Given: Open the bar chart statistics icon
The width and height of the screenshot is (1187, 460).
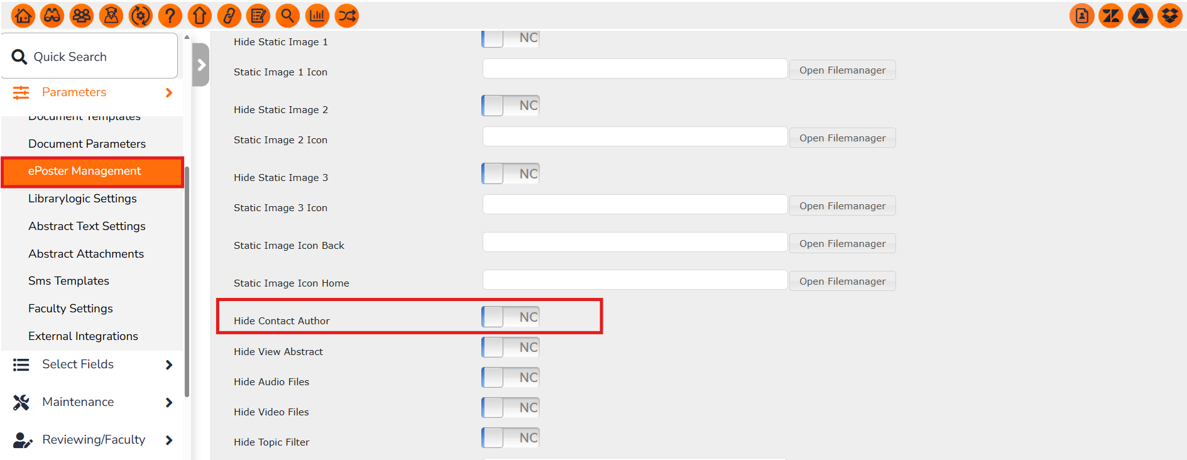Looking at the screenshot, I should pyautogui.click(x=317, y=16).
